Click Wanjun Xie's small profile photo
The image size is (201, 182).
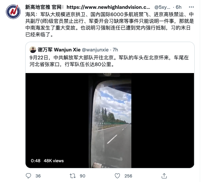tap(33, 50)
